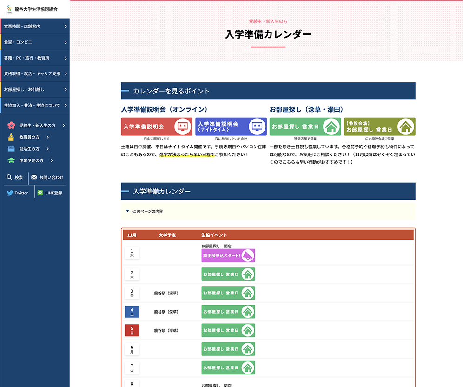This screenshot has height=387, width=463.
Task: Expand chevron next to 食堂・コンビニ
Action: pyautogui.click(x=66, y=42)
